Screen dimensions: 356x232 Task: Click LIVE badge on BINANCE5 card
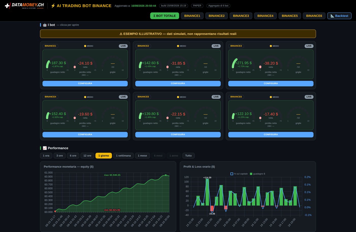point(216,97)
